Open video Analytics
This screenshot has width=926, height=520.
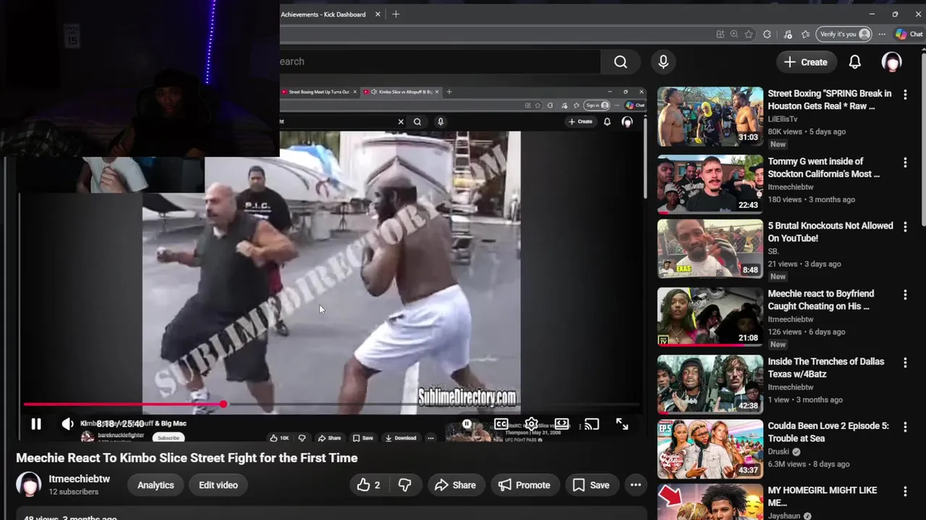(156, 485)
